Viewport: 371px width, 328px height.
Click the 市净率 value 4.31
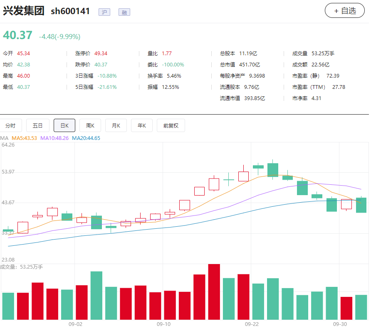317,98
